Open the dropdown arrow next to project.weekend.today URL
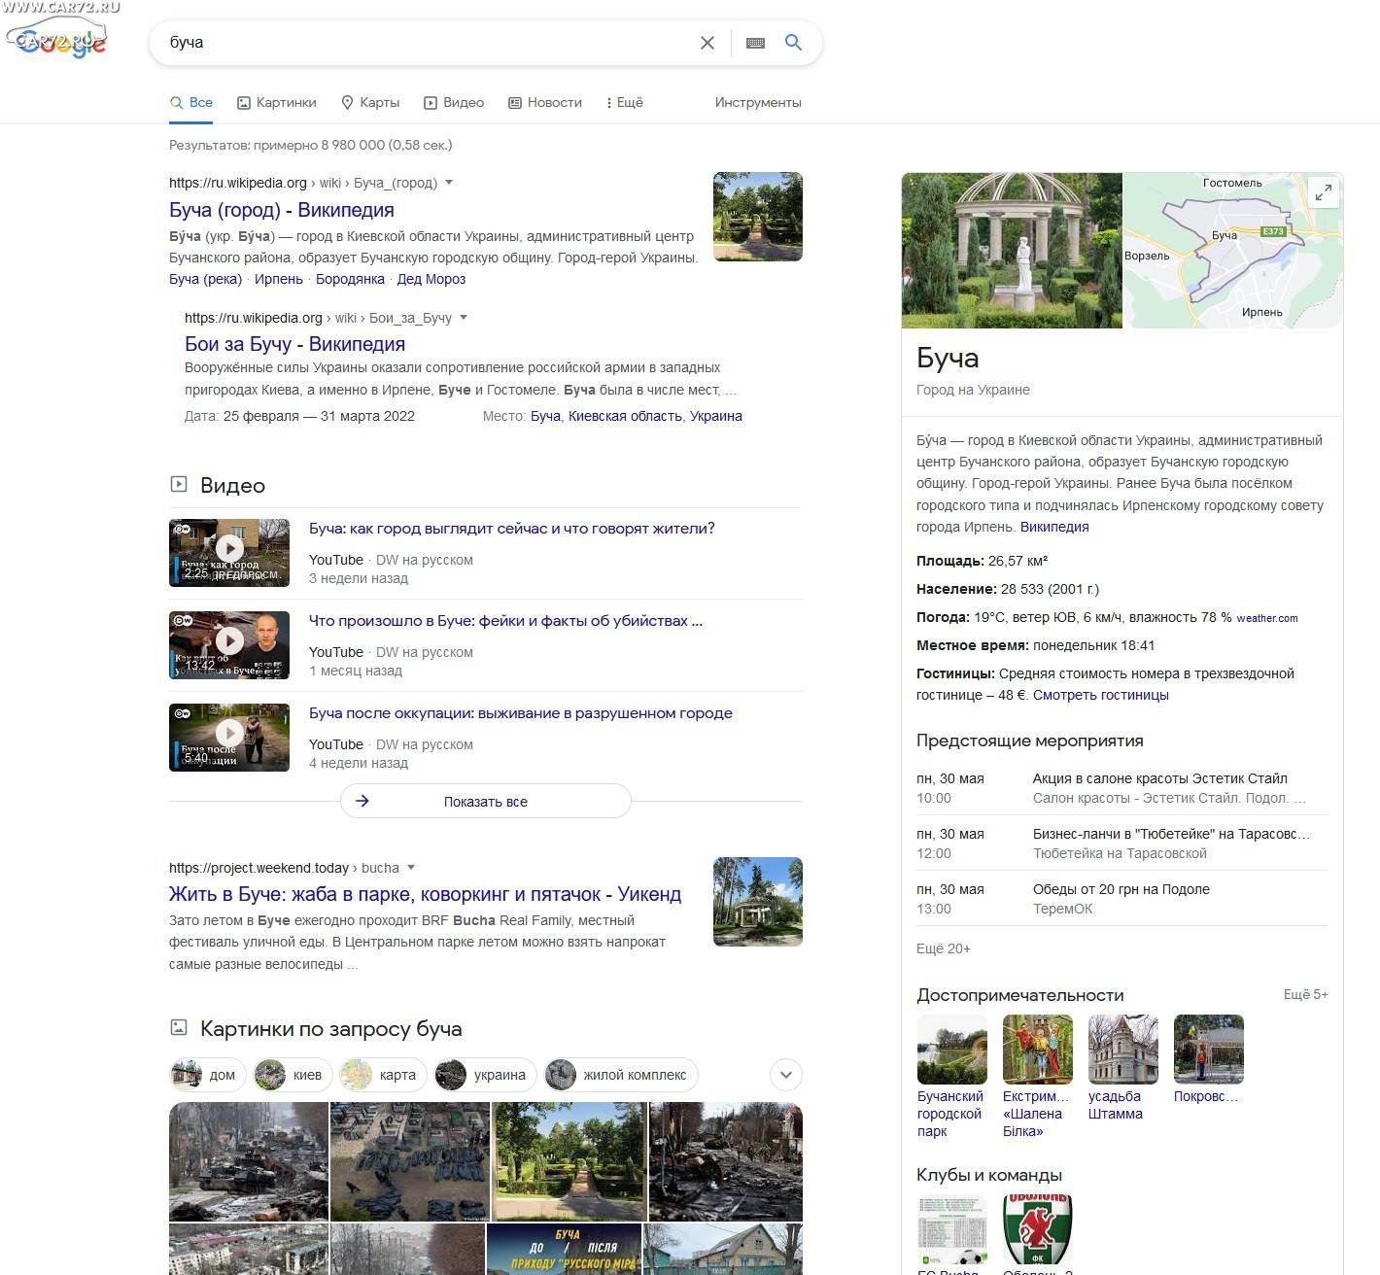1380x1275 pixels. [x=410, y=868]
